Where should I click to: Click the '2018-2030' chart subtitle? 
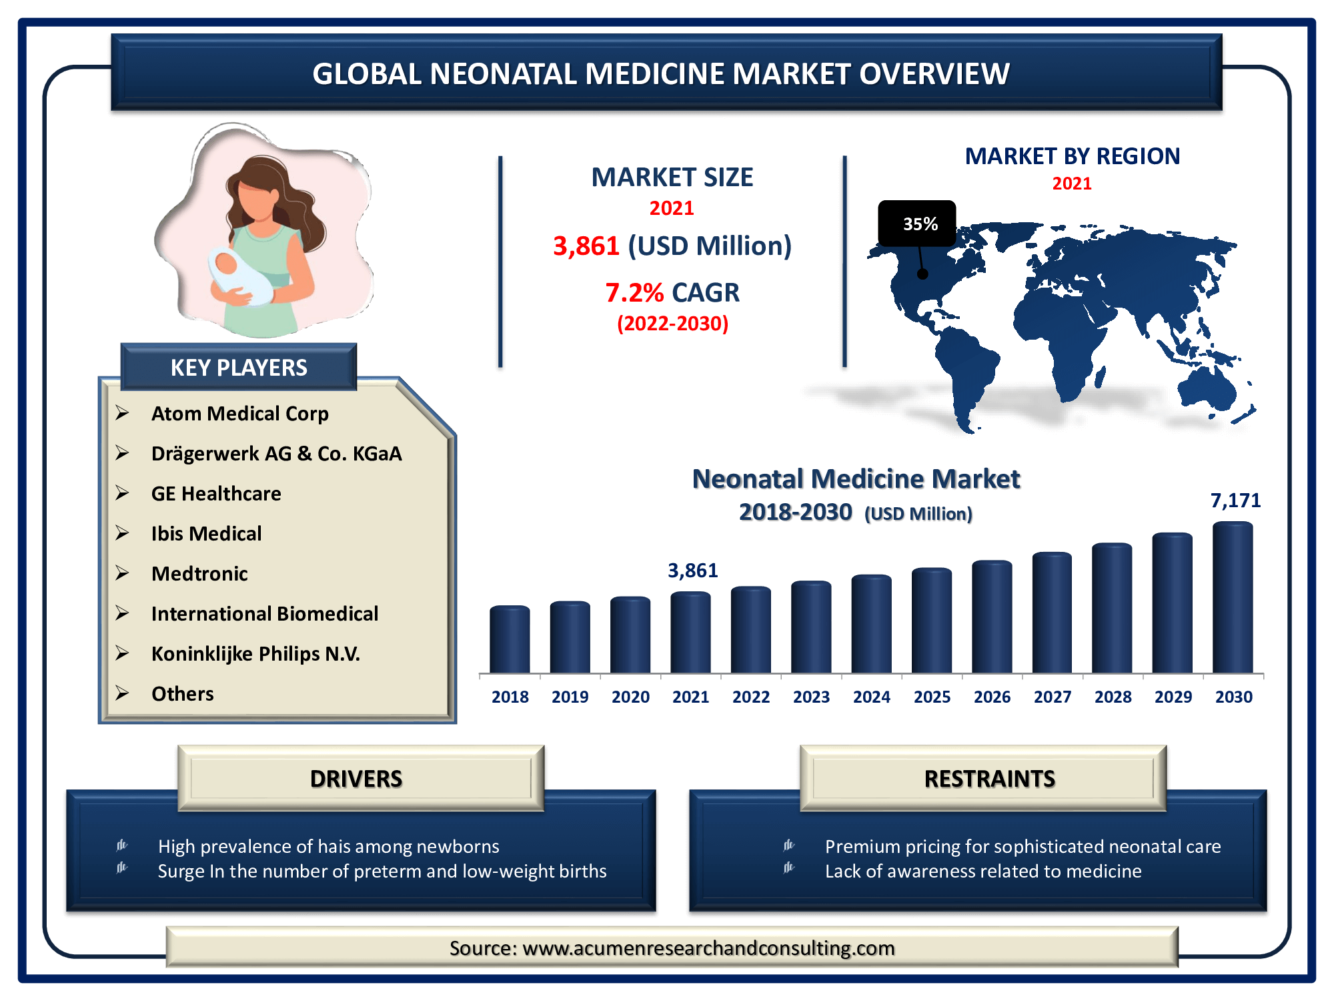pos(795,512)
